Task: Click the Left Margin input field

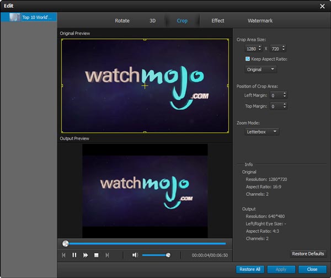Action: [276, 95]
